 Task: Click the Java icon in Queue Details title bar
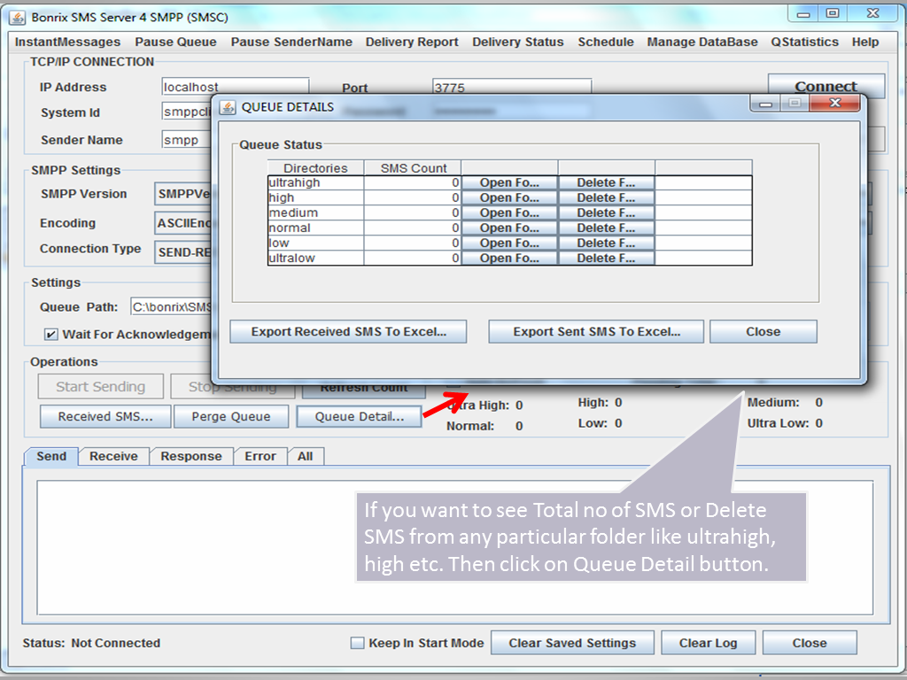[228, 107]
